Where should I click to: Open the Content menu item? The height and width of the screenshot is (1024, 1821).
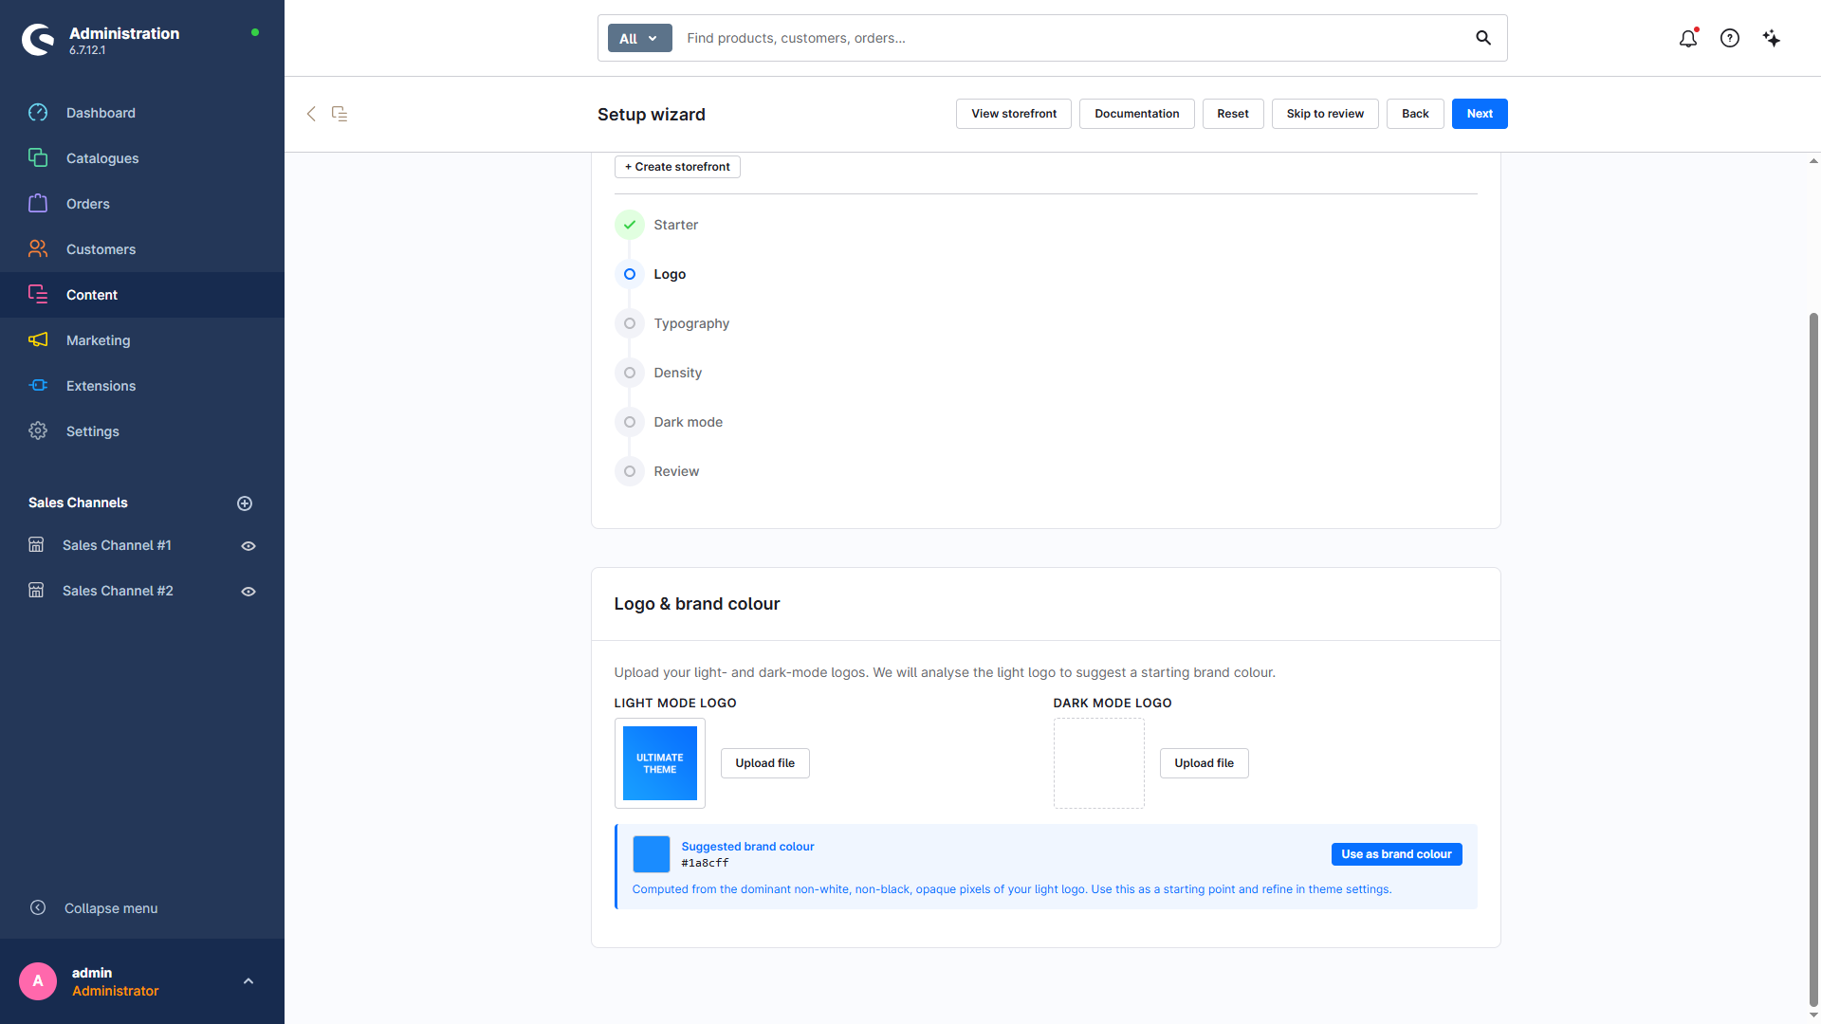coord(142,295)
